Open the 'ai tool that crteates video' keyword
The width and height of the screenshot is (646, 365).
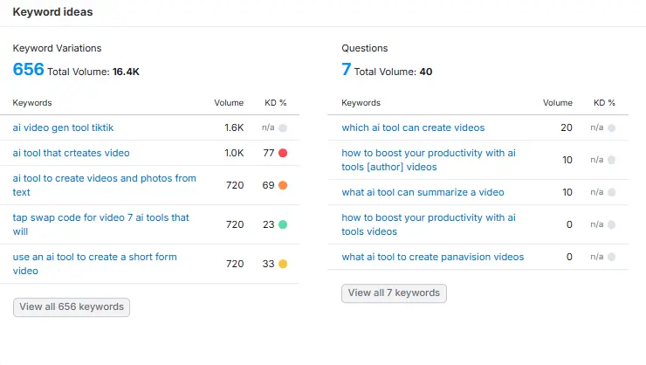[x=71, y=153]
